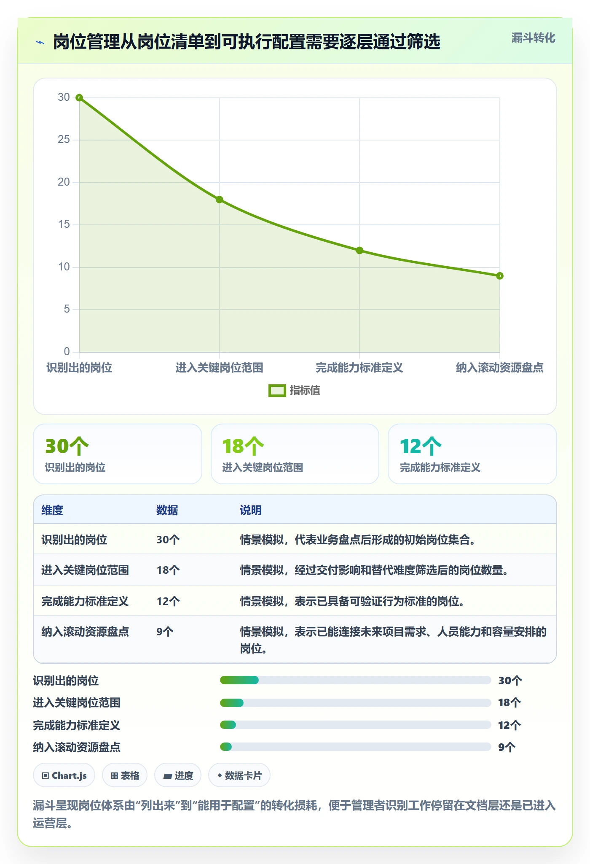Click the progress bar for 进入关键岗位范围
This screenshot has height=864, width=590.
tap(356, 703)
